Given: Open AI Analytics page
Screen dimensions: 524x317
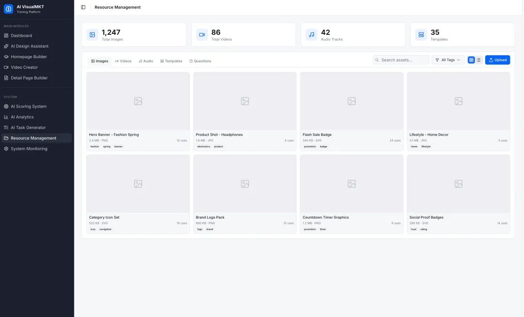Looking at the screenshot, I should pos(36,117).
